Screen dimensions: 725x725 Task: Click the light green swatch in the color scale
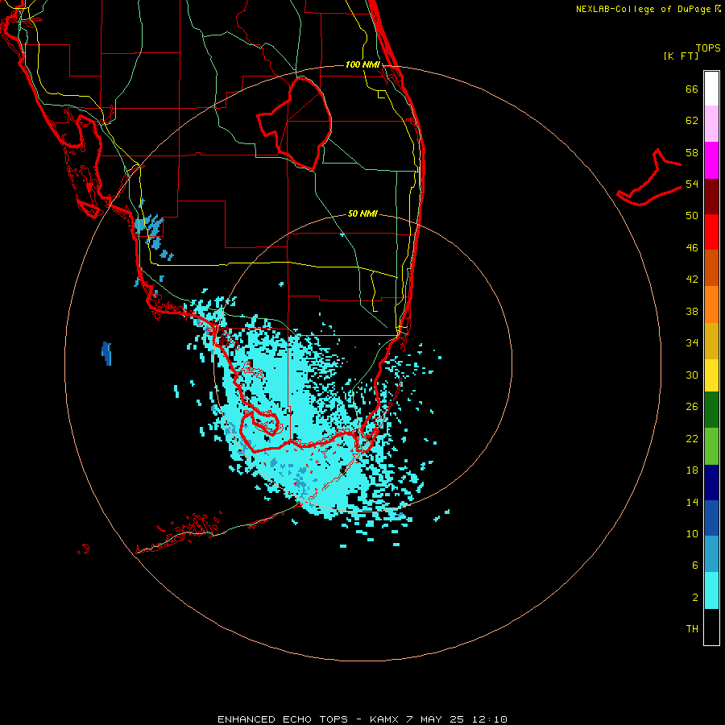pos(711,446)
